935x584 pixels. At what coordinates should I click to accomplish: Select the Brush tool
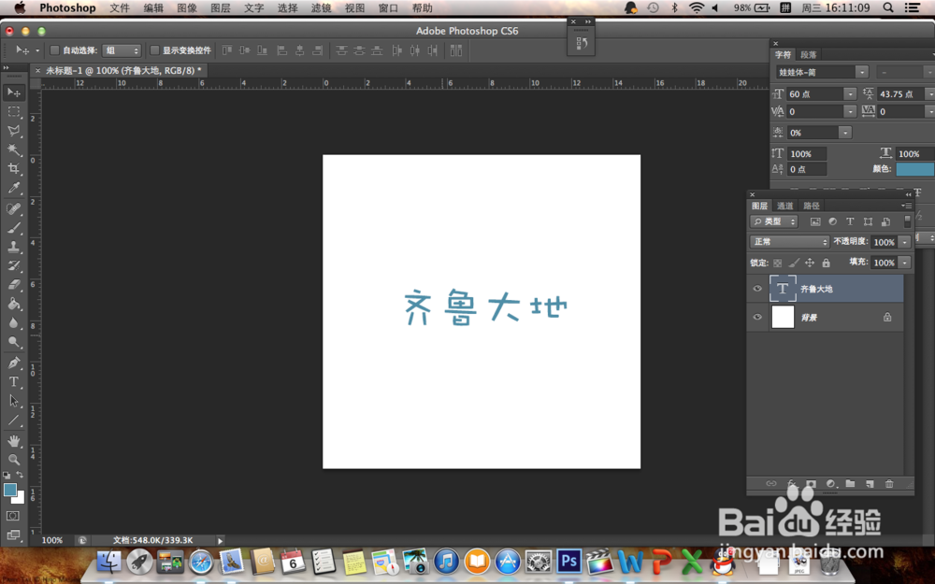pyautogui.click(x=13, y=227)
